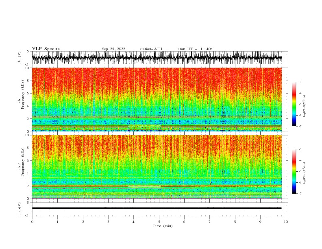The height and width of the screenshot is (249, 322).
Task: Click the ch.2 spectrogram color bar
Action: pyautogui.click(x=294, y=171)
